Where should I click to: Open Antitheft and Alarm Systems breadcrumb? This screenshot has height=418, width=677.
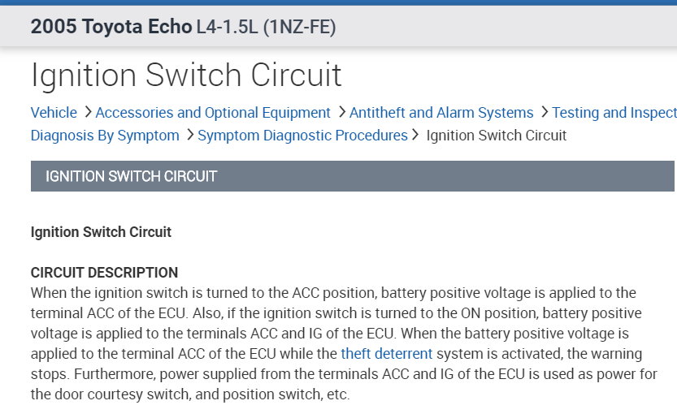441,113
